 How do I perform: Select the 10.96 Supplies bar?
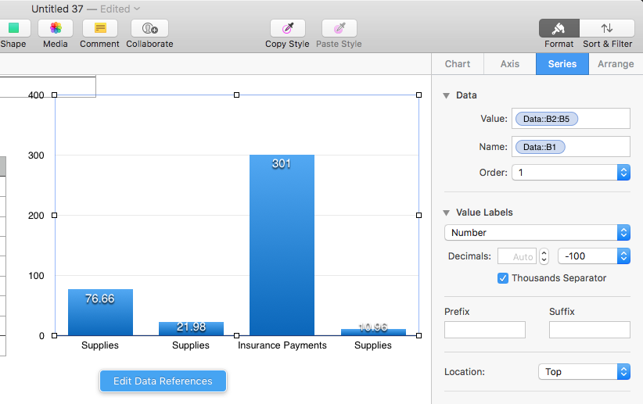coord(373,332)
